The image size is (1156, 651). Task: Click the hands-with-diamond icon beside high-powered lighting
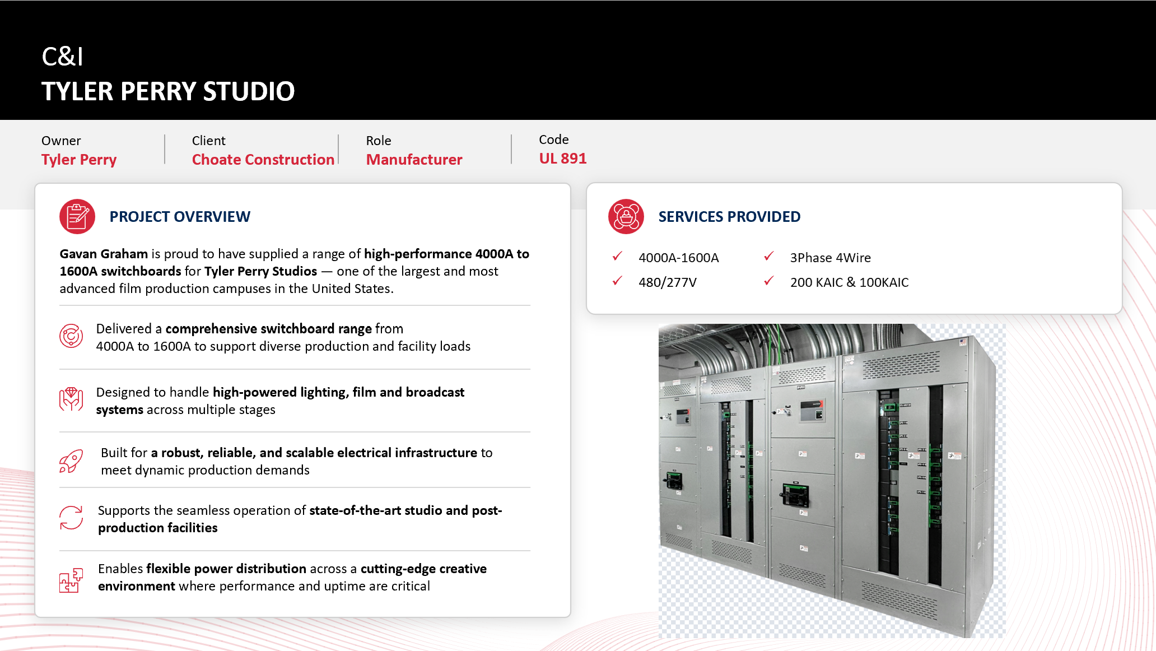point(71,399)
